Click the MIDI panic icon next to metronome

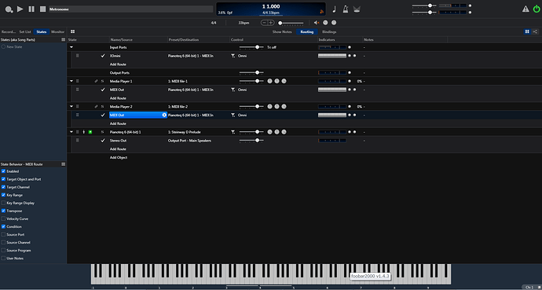click(357, 9)
